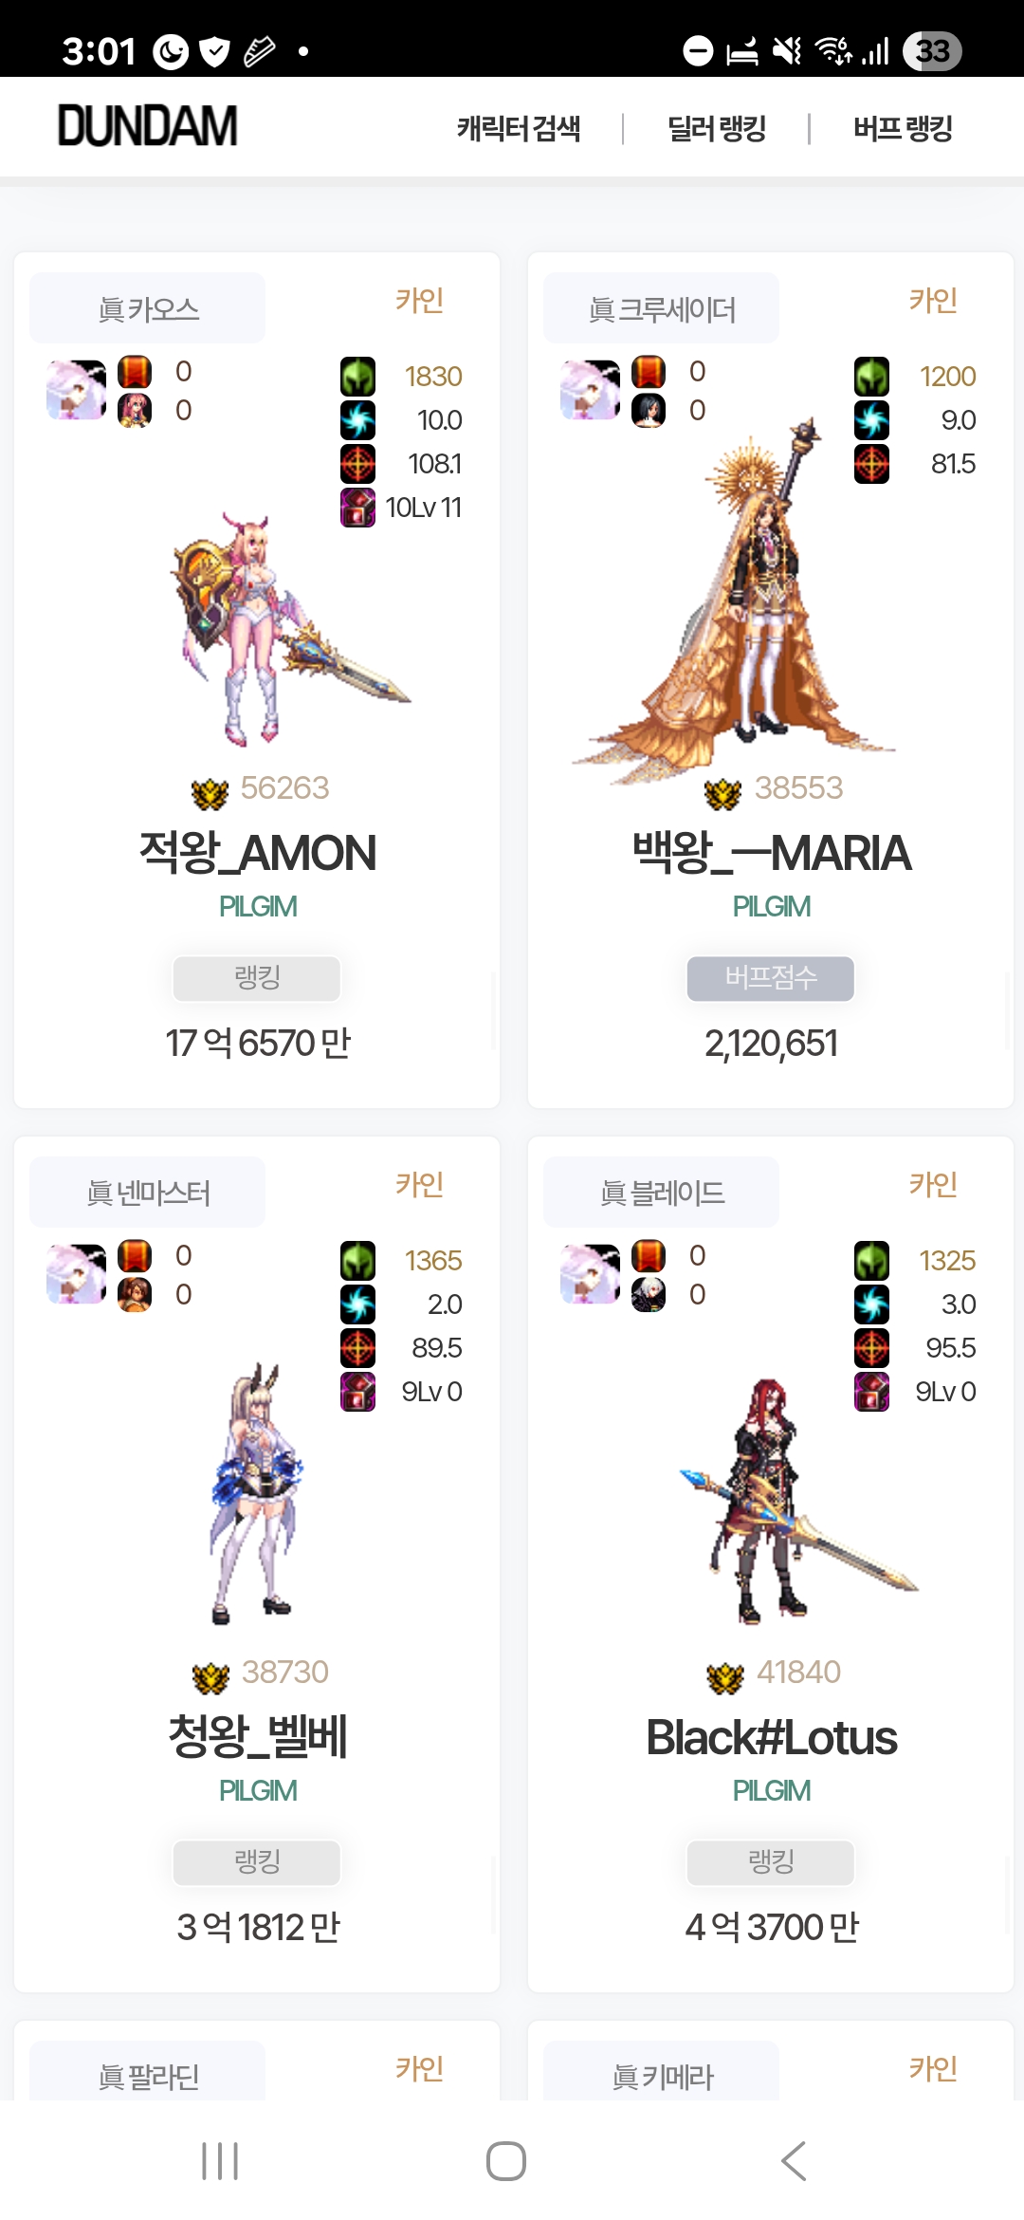Switch to 딜러랭킹 tab

pos(717,128)
